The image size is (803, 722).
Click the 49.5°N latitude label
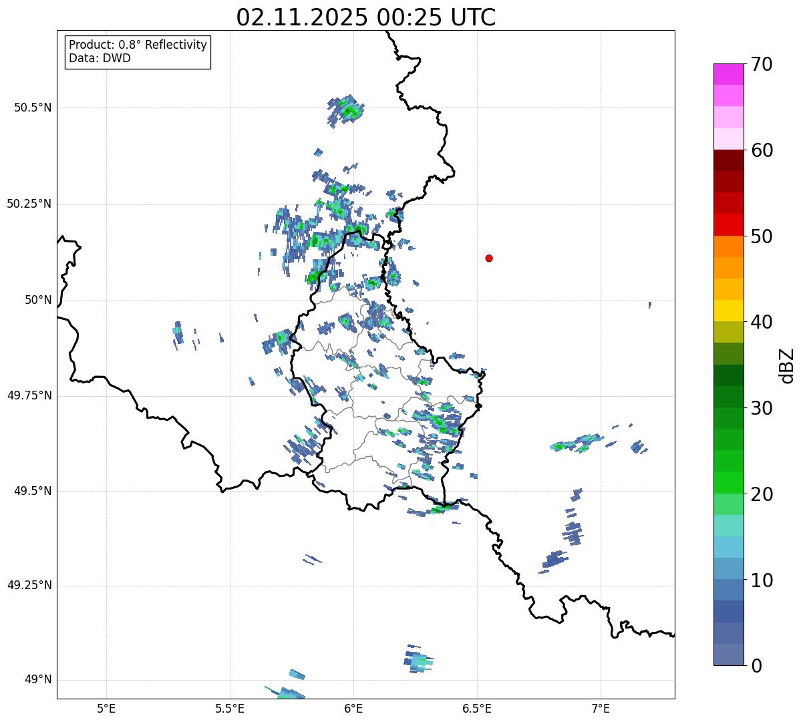33,491
